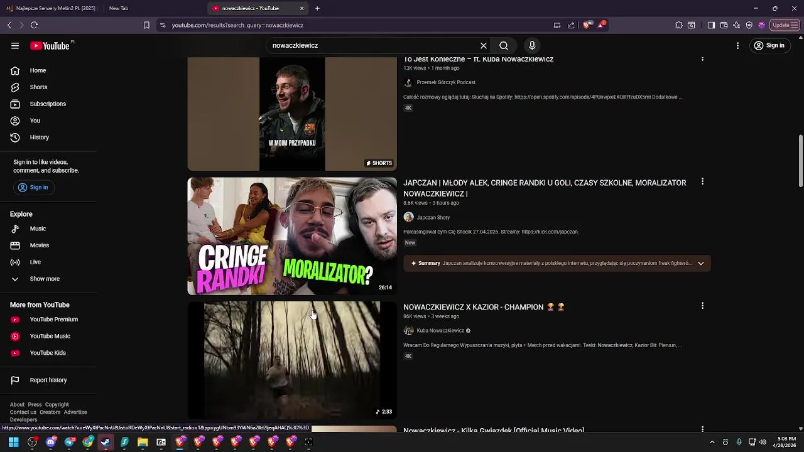Open the Leo AI sparkle icon
804x452 pixels.
coord(736,25)
